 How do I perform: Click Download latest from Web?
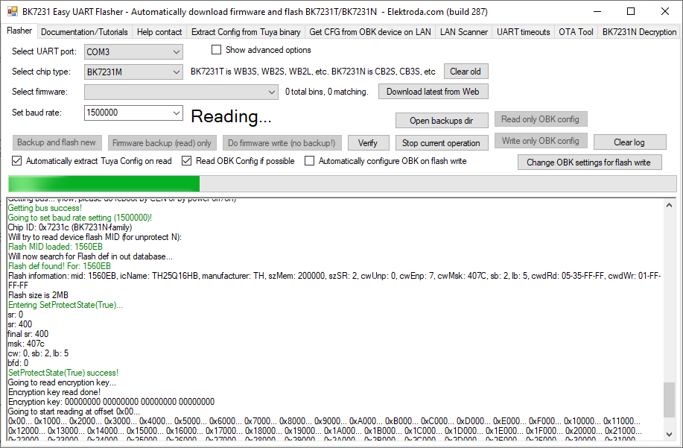click(x=433, y=92)
